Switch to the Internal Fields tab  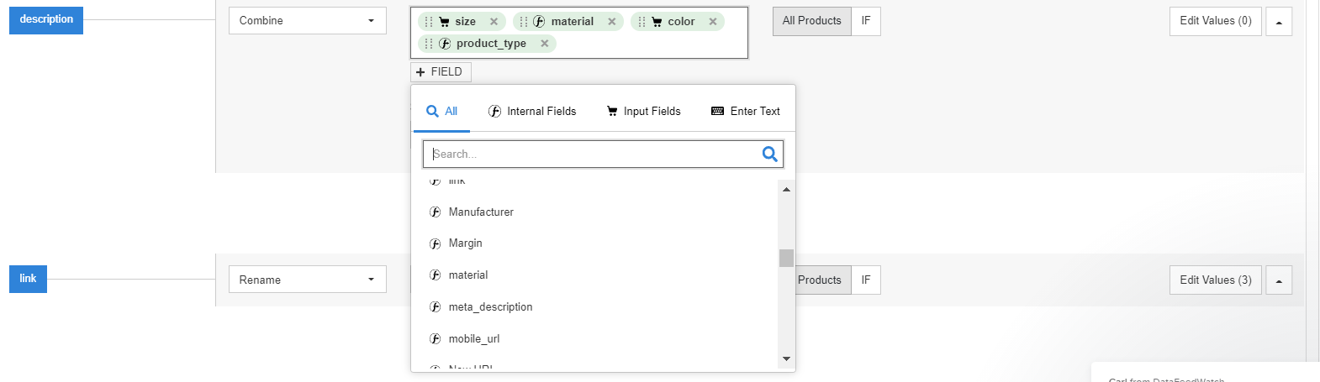[532, 112]
